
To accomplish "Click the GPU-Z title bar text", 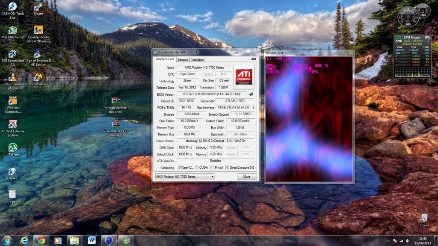I will (x=178, y=52).
